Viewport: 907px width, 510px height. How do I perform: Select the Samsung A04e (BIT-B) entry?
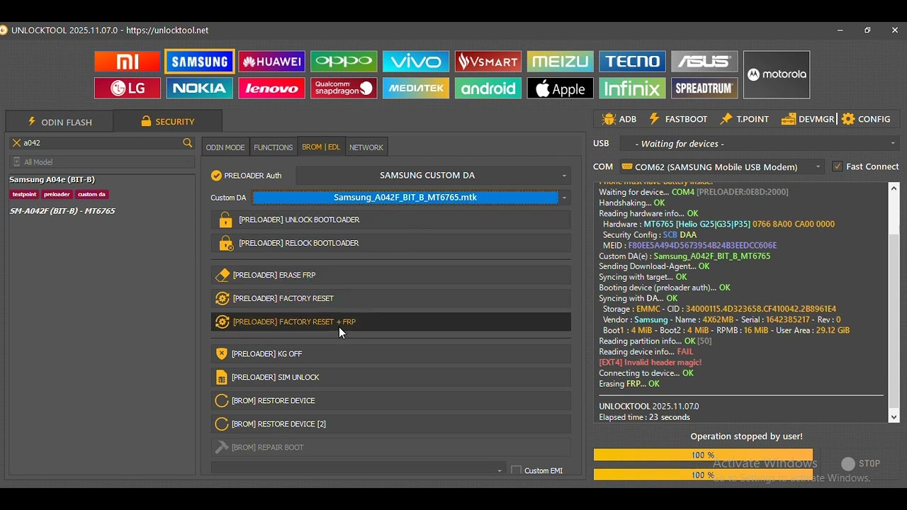52,180
